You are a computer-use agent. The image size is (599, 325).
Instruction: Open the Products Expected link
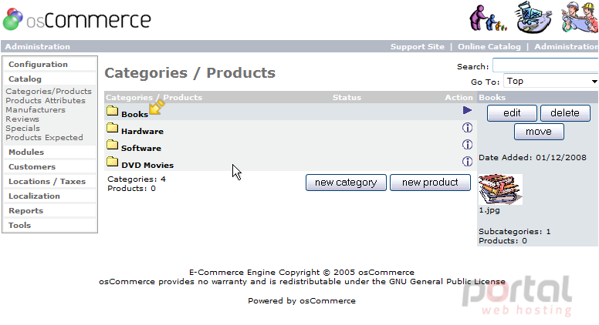tap(44, 138)
